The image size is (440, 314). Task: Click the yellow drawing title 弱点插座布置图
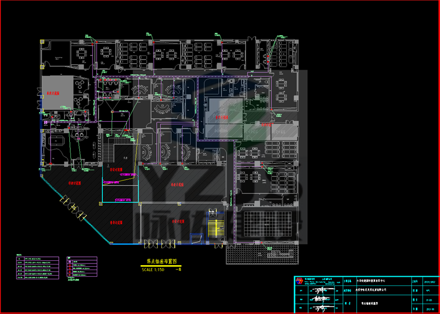coord(162,261)
